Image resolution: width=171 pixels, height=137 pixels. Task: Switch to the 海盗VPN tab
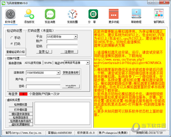[59, 63]
